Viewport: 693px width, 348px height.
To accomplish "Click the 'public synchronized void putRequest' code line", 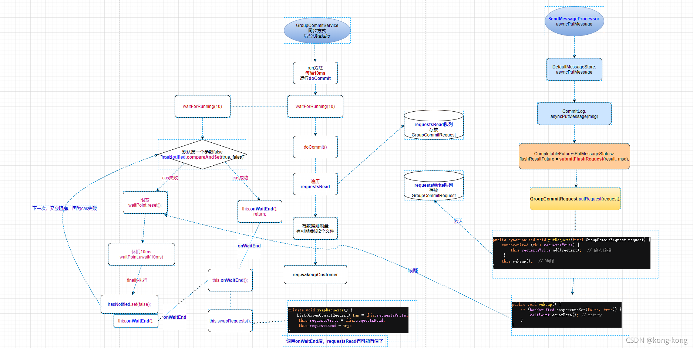I will [571, 240].
